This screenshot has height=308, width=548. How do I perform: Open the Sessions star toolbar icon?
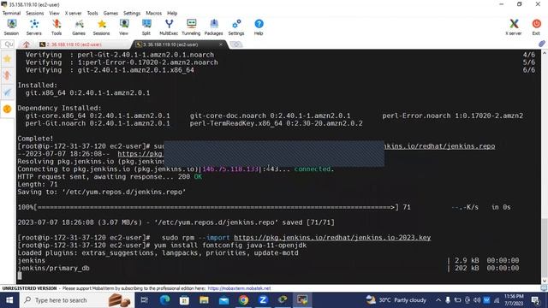[101, 27]
